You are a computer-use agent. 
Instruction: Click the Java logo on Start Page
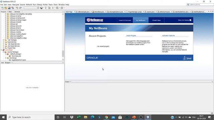187,58
